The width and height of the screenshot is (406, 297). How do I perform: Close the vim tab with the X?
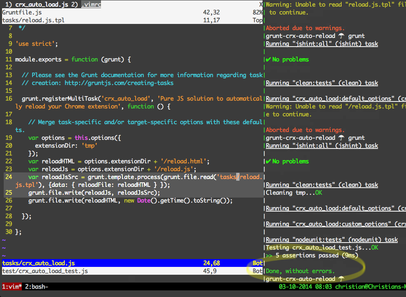(x=261, y=5)
